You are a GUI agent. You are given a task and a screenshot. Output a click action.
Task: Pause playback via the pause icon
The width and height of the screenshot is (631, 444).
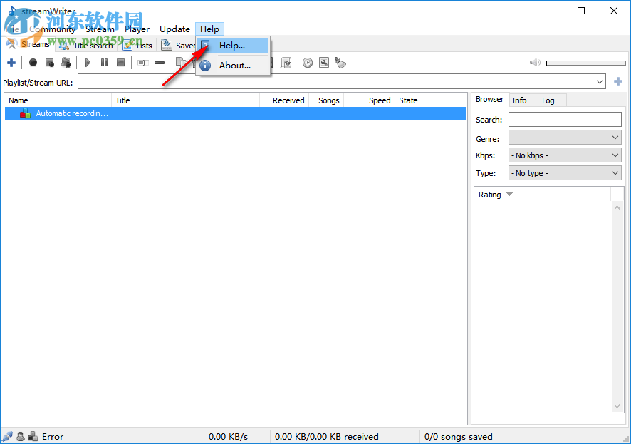104,63
